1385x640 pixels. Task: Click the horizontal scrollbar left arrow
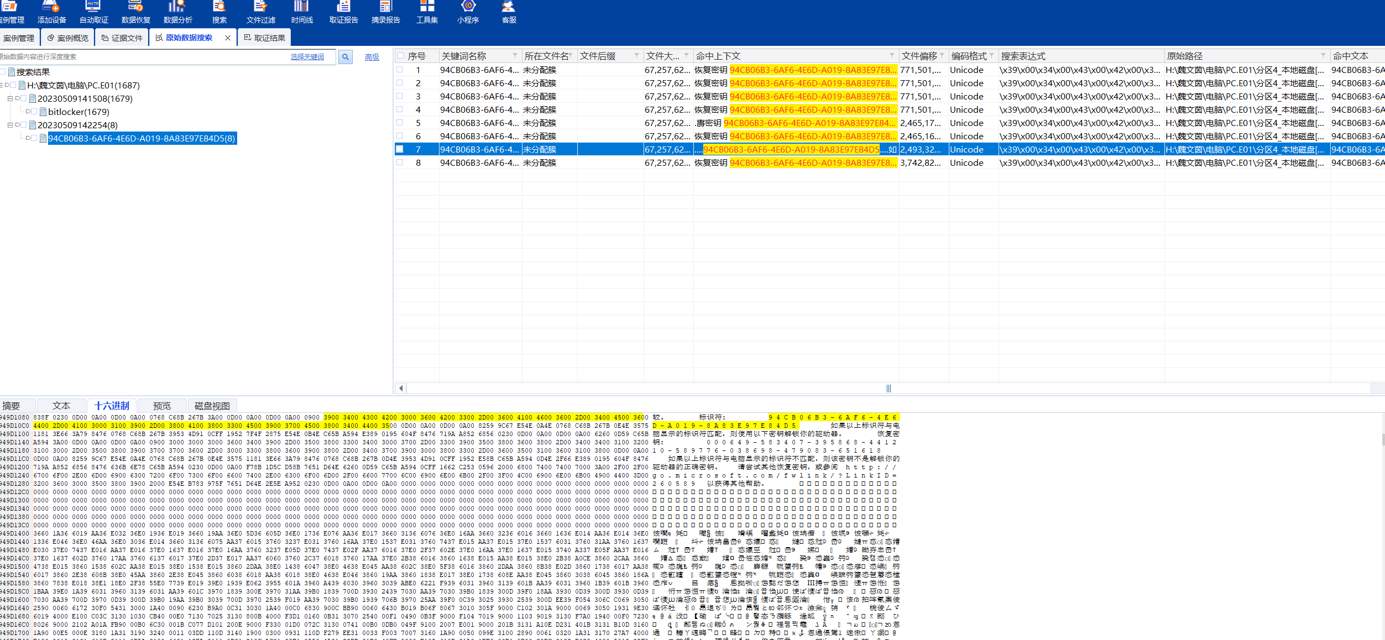pyautogui.click(x=401, y=389)
